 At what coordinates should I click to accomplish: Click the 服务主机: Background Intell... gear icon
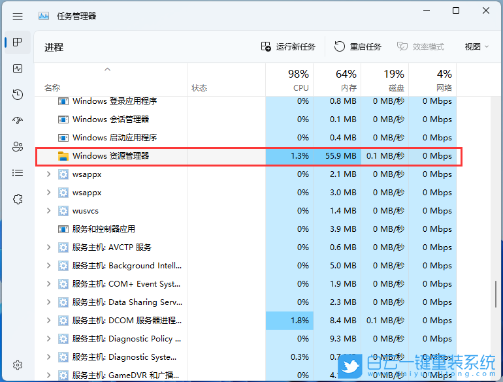[x=63, y=266]
